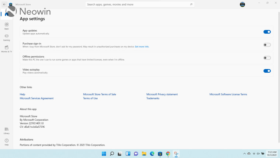Click OneDrive cloud tray icon

coord(249,154)
